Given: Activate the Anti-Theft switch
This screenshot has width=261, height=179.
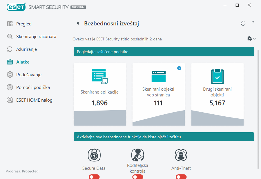Looking at the screenshot, I should [x=181, y=176].
